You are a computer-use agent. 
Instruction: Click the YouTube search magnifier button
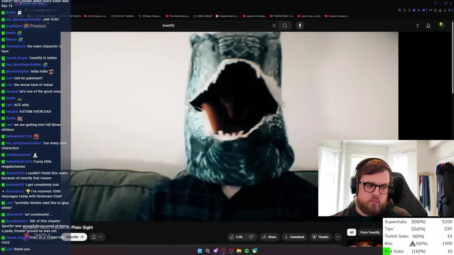click(x=285, y=25)
